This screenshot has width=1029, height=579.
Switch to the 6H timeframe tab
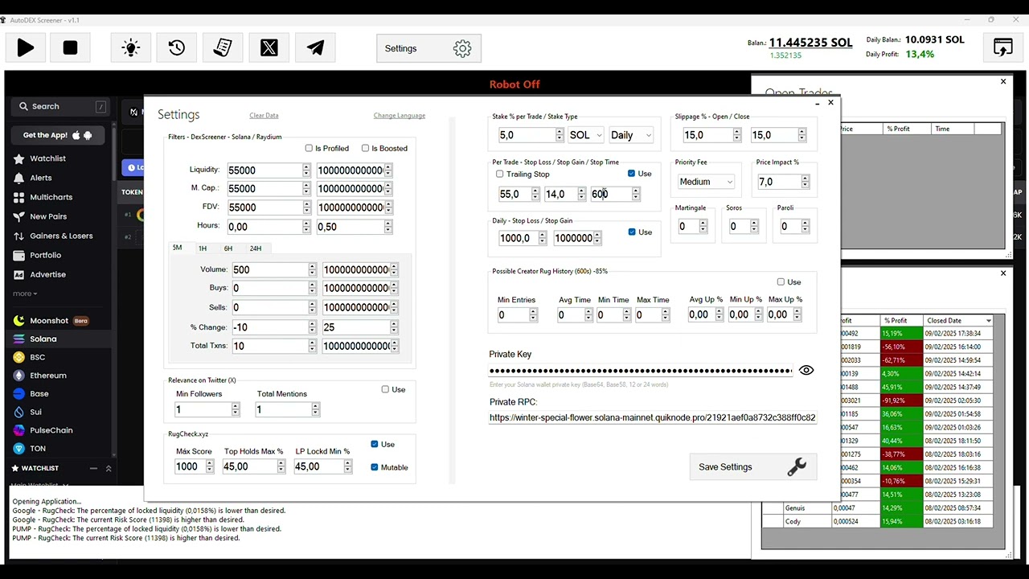228,248
